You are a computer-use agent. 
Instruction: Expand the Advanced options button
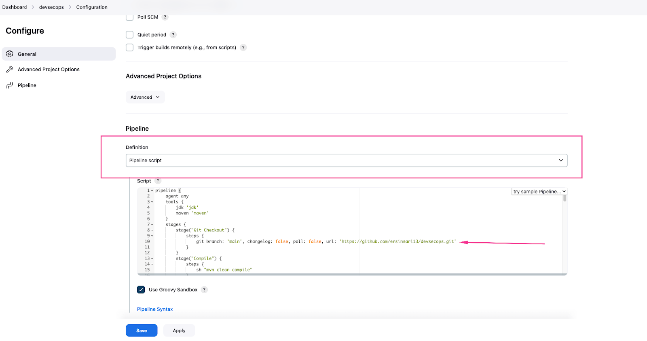pyautogui.click(x=145, y=97)
